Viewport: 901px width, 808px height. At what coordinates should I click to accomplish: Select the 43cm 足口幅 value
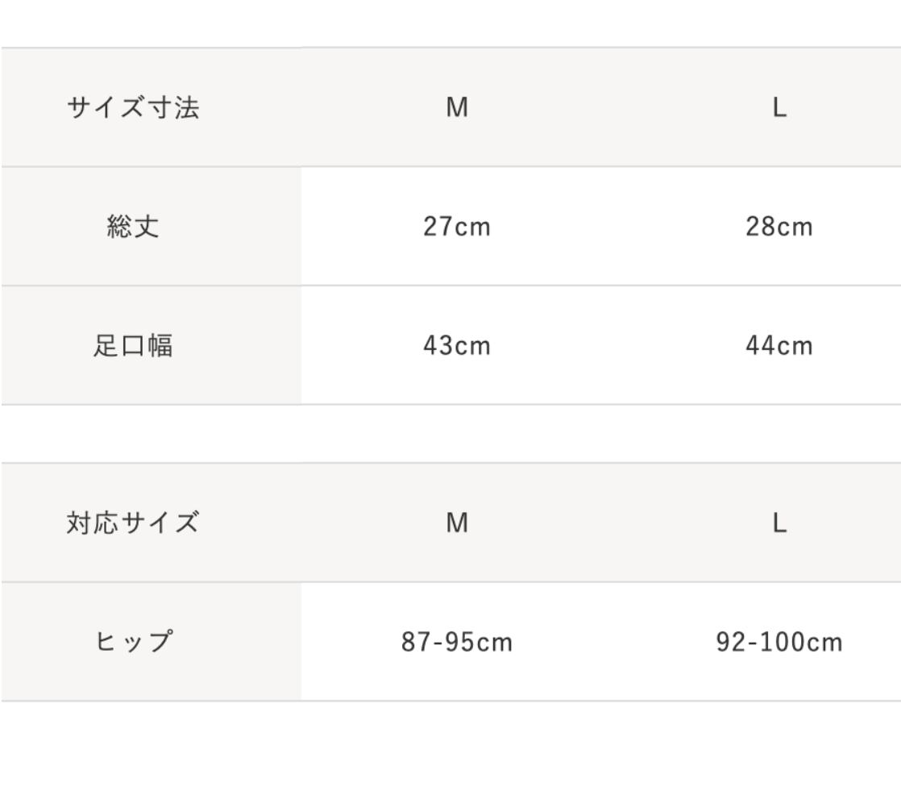[457, 346]
